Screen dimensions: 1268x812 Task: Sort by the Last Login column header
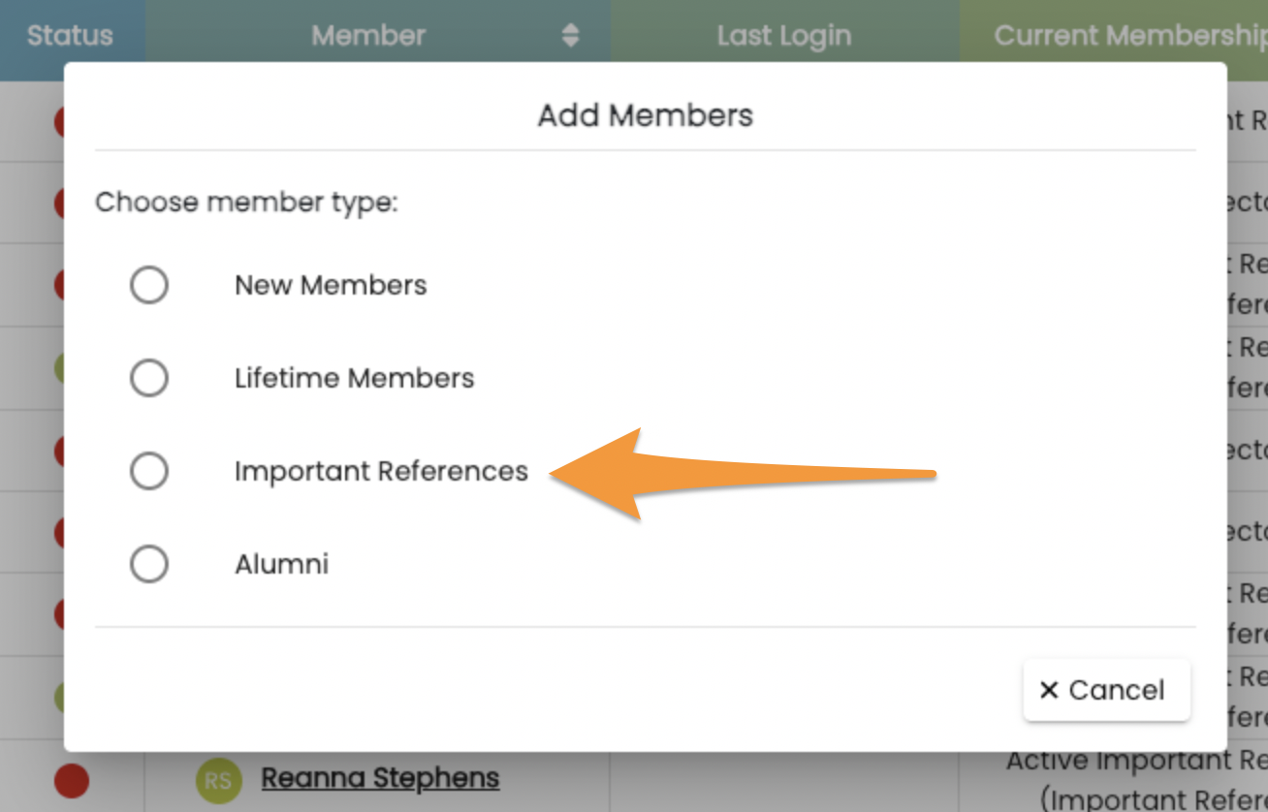[784, 37]
